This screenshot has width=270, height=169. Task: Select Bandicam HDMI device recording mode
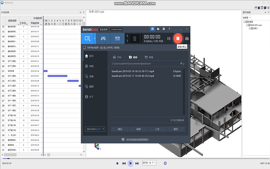[117, 39]
